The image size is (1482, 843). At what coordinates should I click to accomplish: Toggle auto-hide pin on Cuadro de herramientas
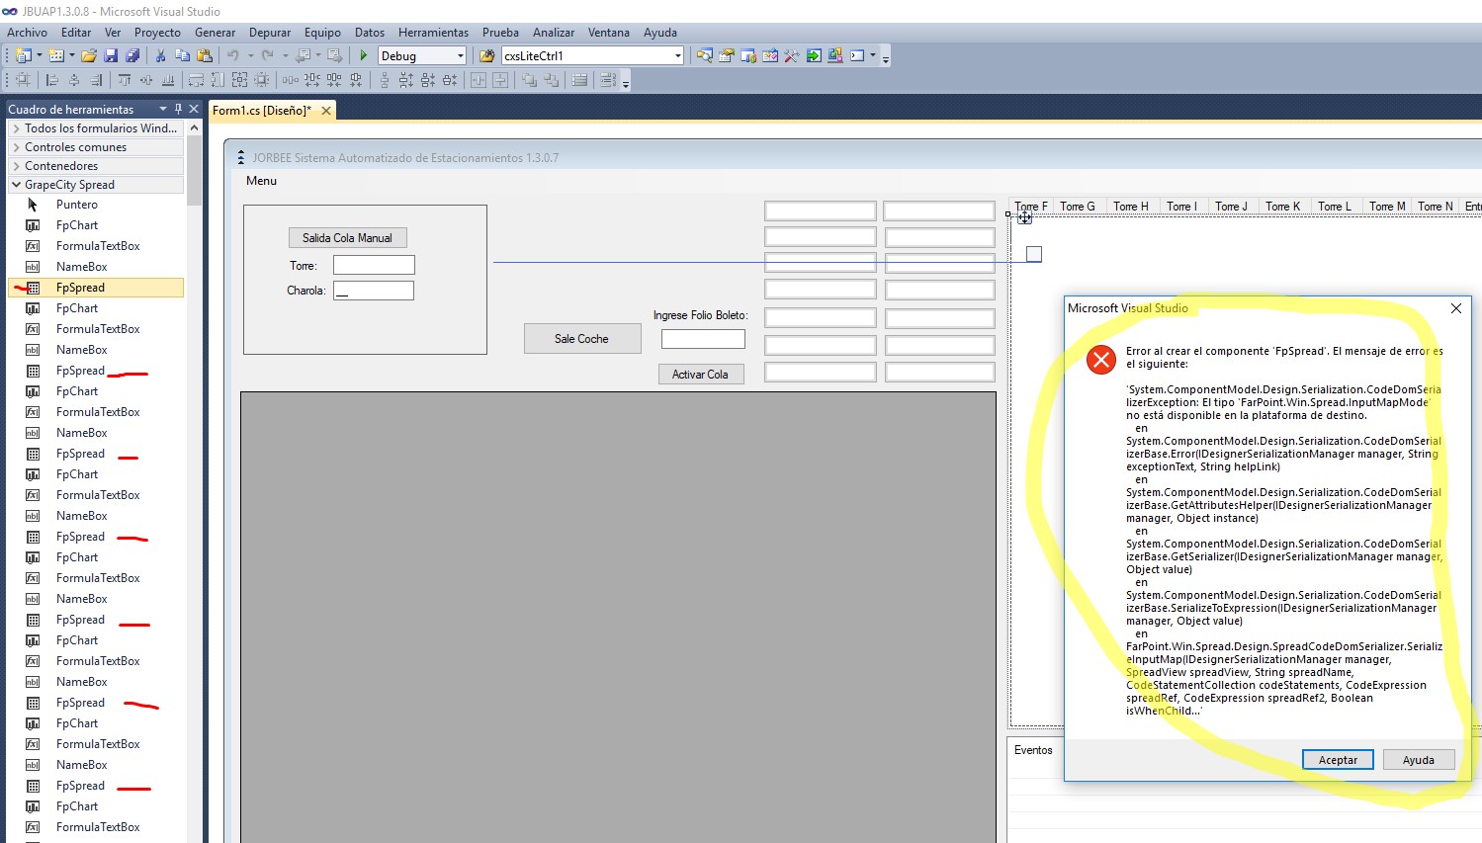178,109
